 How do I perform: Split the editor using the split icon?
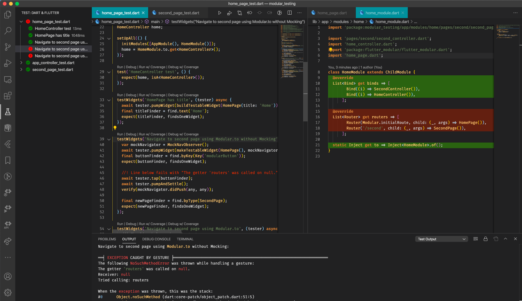289,13
